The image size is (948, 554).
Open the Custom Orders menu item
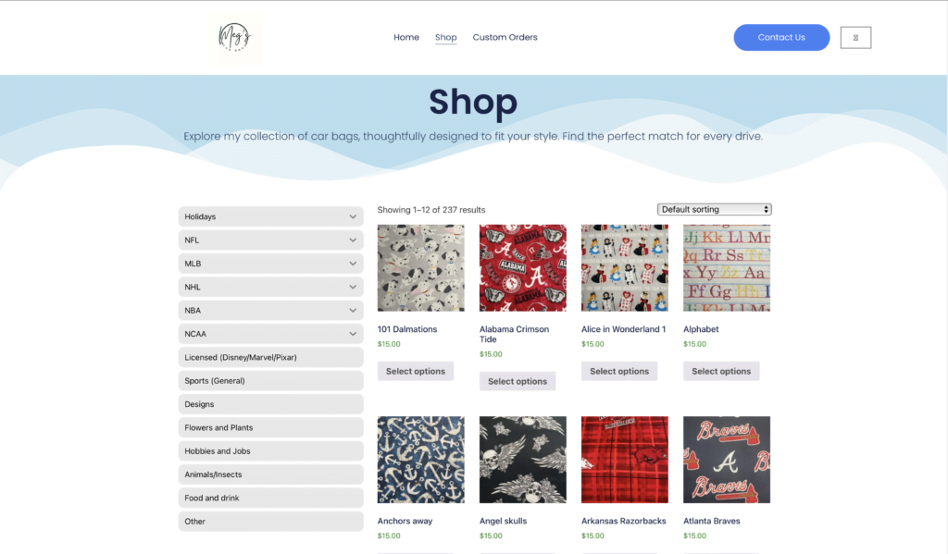(505, 37)
